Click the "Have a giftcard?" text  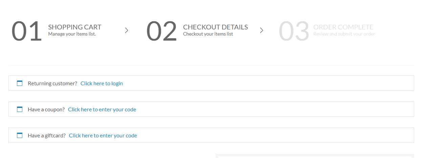click(x=47, y=135)
